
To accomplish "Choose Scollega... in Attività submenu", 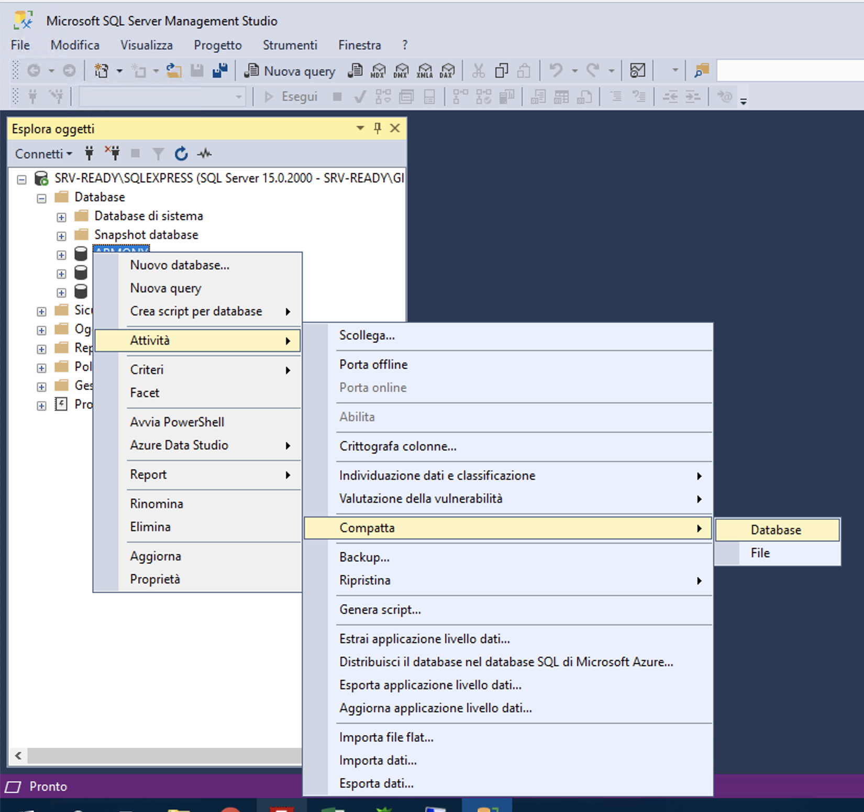I will [508, 335].
